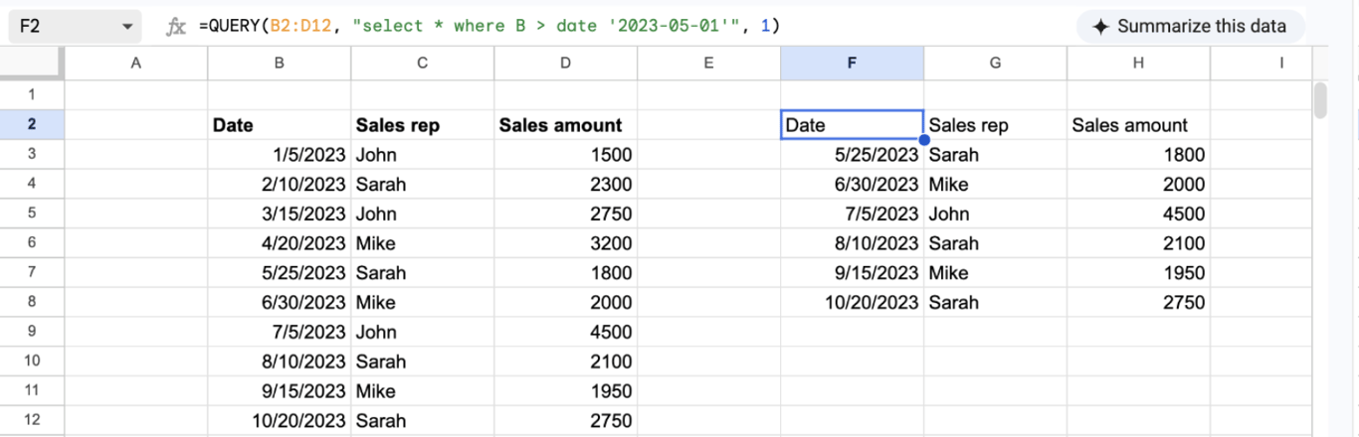Click the 1950 value in column H
Image resolution: width=1359 pixels, height=437 pixels.
coord(1183,273)
